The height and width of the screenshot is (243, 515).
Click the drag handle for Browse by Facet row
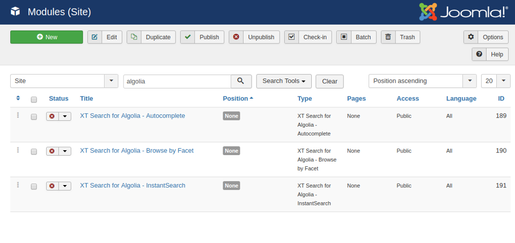(18, 150)
